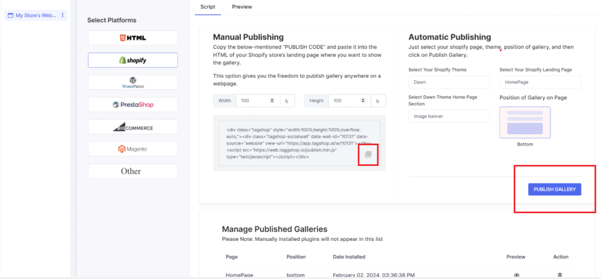Switch to the Preview tab

point(242,7)
